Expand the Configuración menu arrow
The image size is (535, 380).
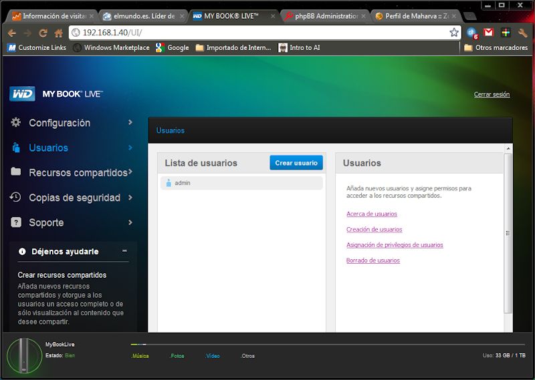coord(130,122)
